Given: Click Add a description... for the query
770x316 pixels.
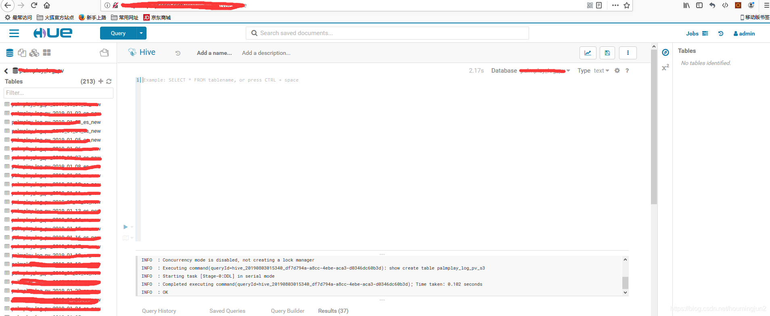Looking at the screenshot, I should coord(266,53).
